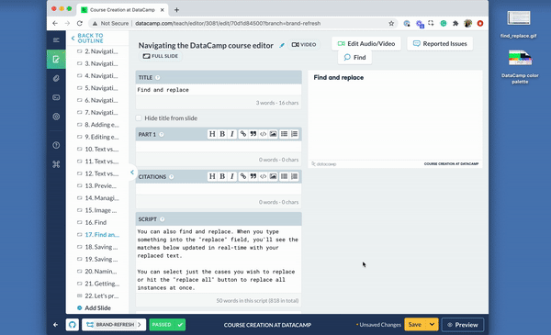551x335 pixels.
Task: Click the browser address bar URL
Action: pyautogui.click(x=228, y=23)
